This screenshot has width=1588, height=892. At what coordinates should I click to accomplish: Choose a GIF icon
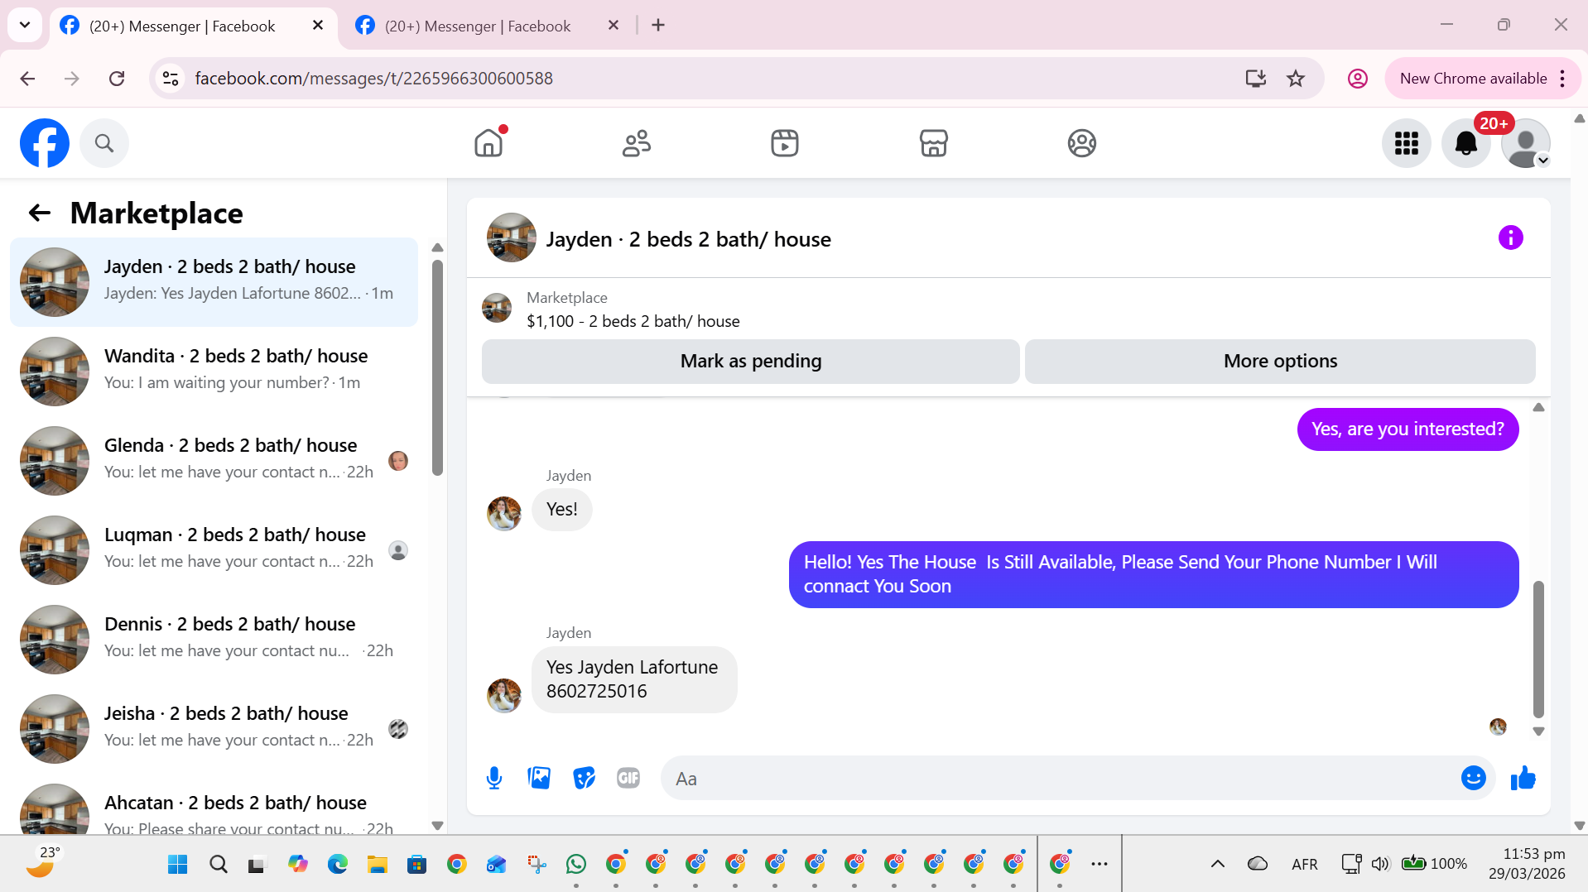[x=628, y=778]
